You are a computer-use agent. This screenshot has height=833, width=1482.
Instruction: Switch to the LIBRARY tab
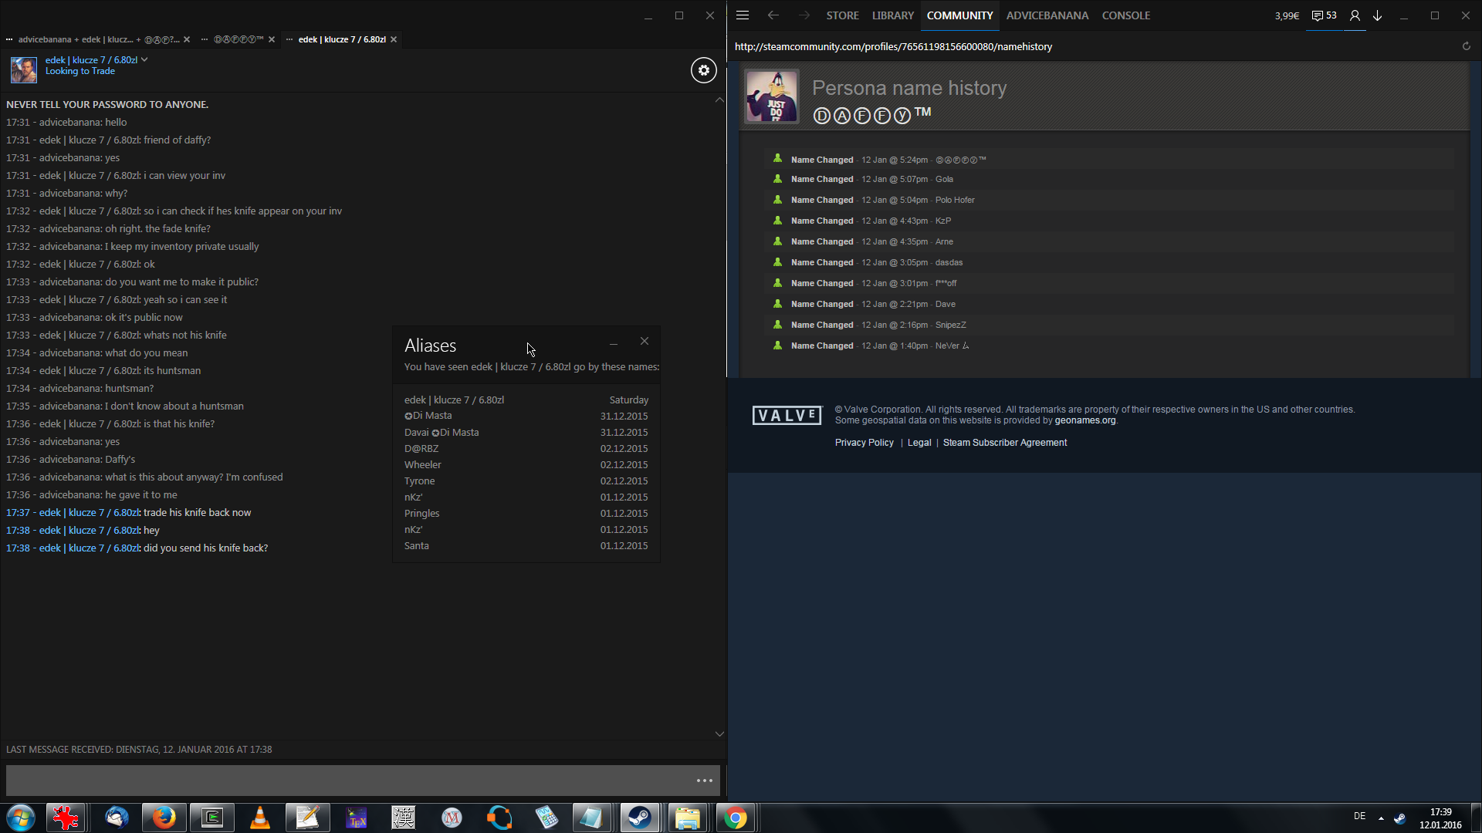(892, 15)
